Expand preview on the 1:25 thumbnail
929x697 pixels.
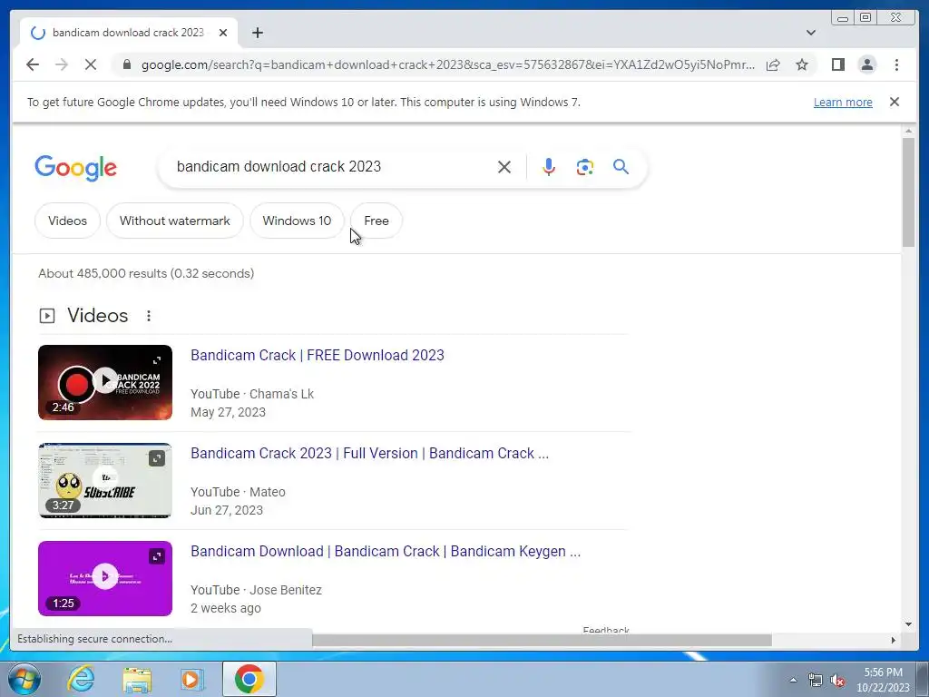tap(157, 556)
